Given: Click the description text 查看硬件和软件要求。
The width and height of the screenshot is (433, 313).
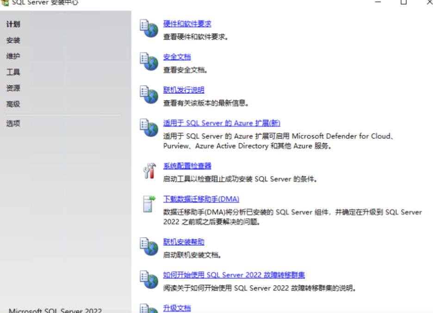Looking at the screenshot, I should pyautogui.click(x=196, y=37).
